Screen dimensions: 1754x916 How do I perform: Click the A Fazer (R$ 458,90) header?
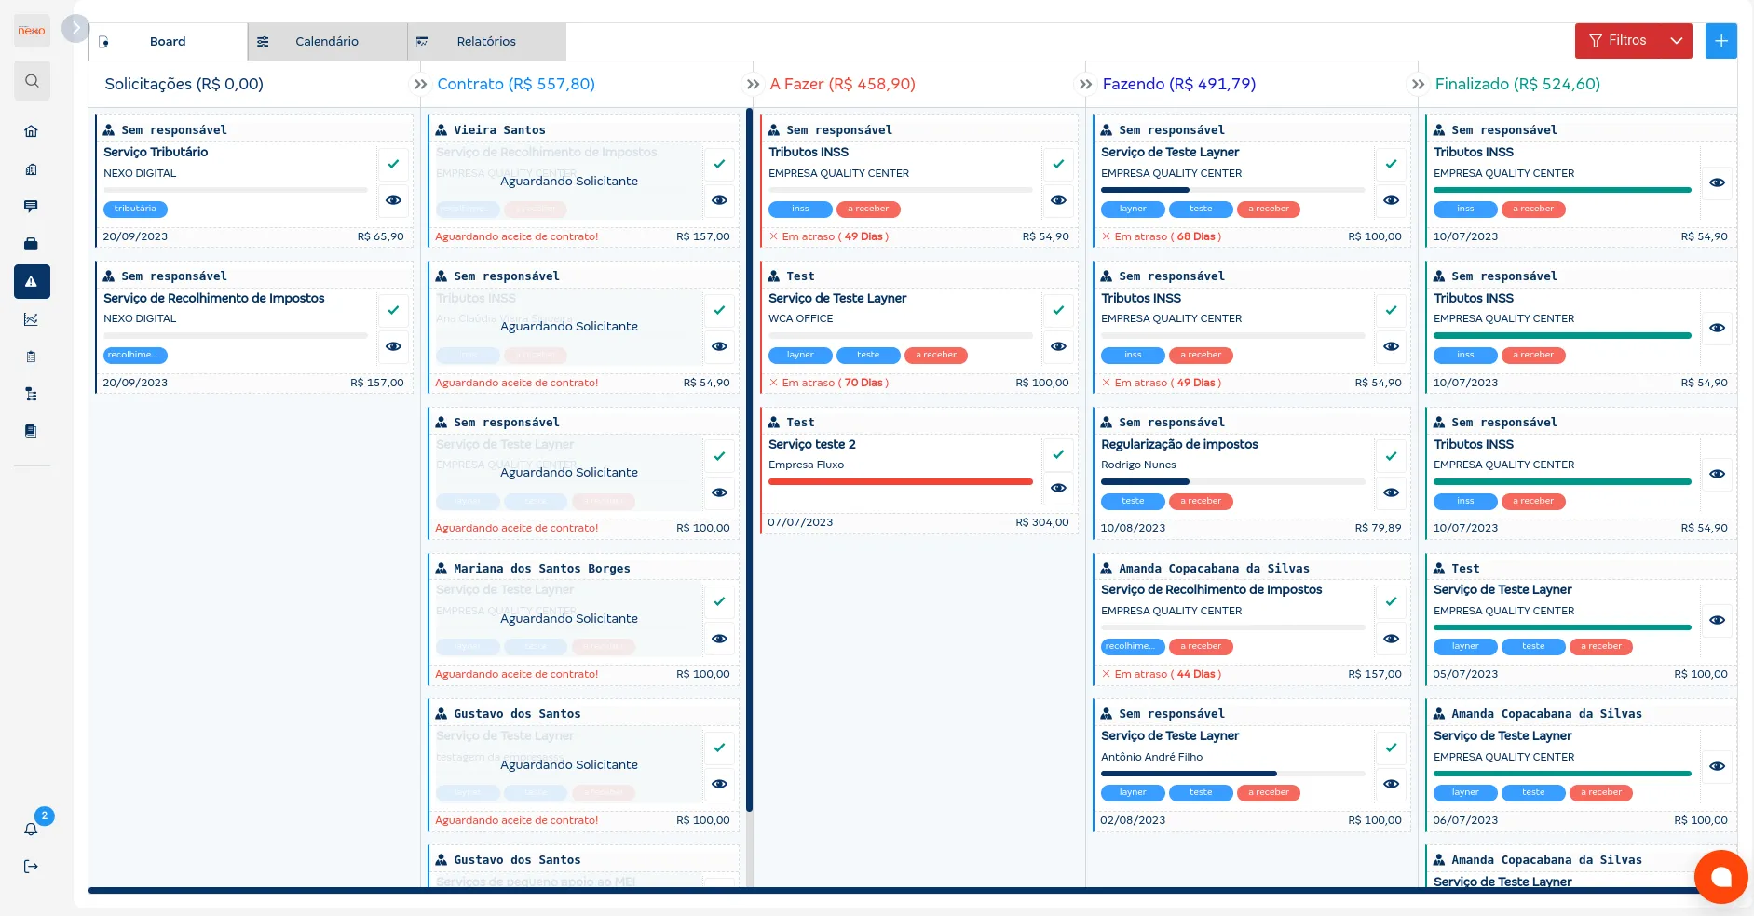843,85
